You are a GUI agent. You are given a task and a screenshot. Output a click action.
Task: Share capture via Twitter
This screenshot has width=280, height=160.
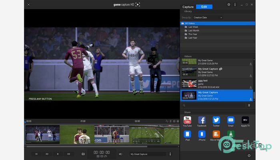click(x=216, y=120)
